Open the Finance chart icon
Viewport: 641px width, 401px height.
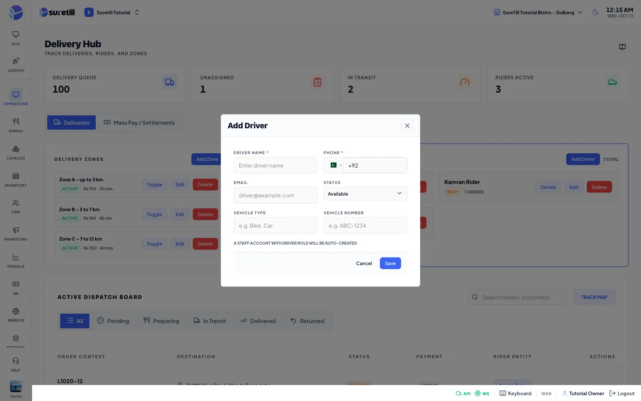click(16, 260)
